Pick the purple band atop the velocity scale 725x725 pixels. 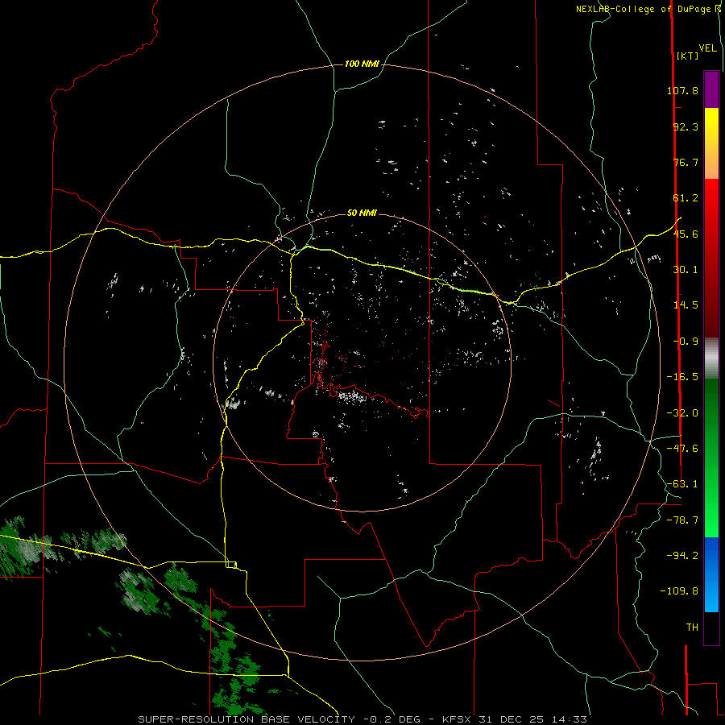pos(711,89)
